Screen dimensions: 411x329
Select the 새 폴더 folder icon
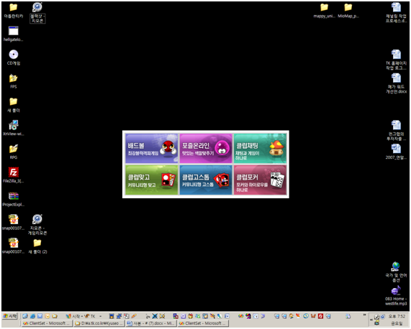[14, 101]
